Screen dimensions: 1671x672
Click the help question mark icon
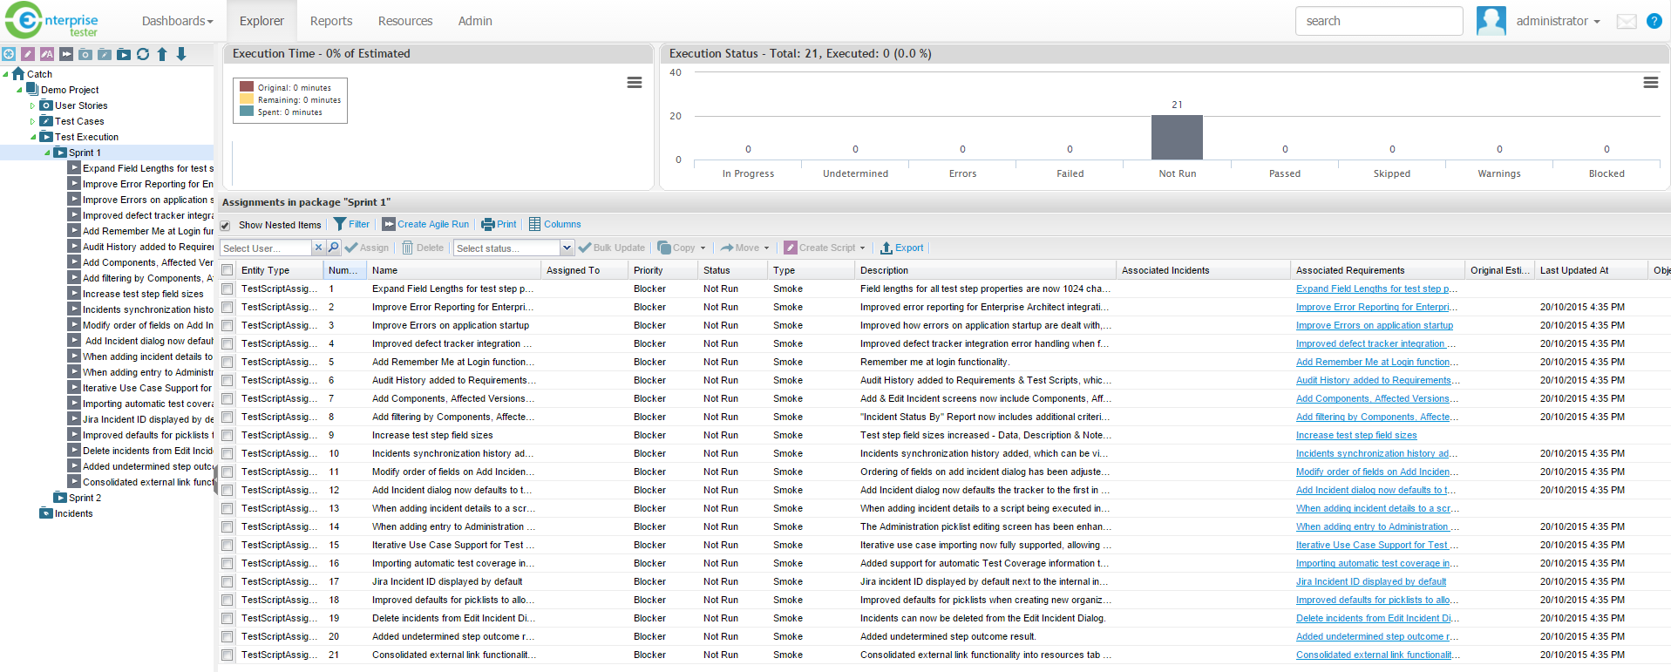coord(1654,21)
